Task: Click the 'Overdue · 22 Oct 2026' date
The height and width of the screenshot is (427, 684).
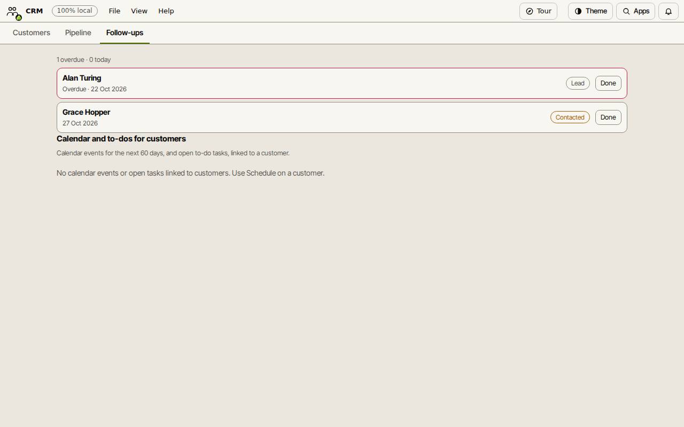Action: click(95, 89)
